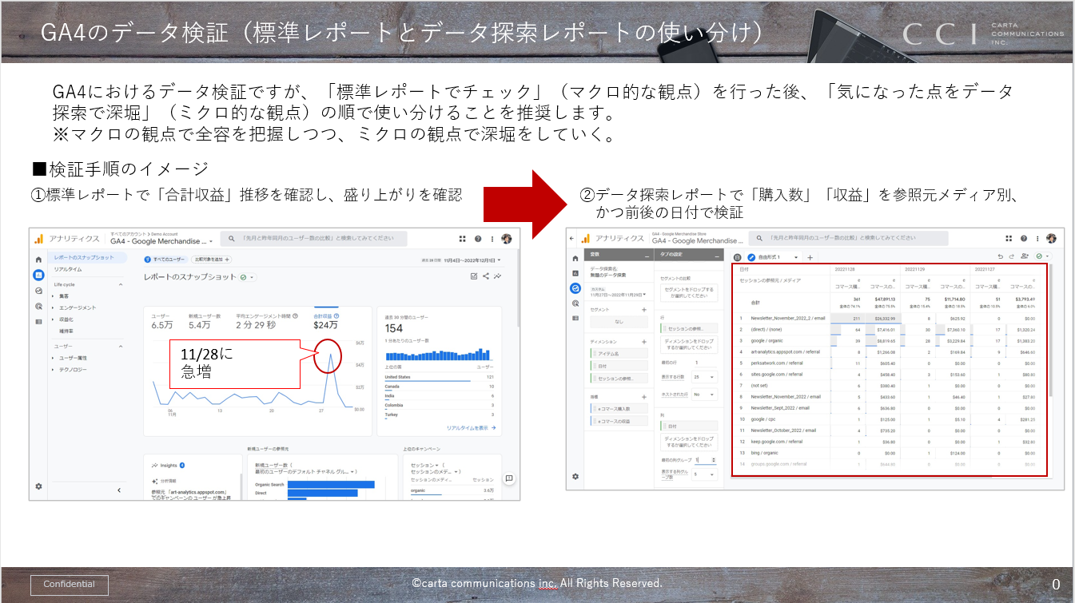Minimize the 変数 panel with dash icon
The height and width of the screenshot is (603, 1075).
click(647, 256)
